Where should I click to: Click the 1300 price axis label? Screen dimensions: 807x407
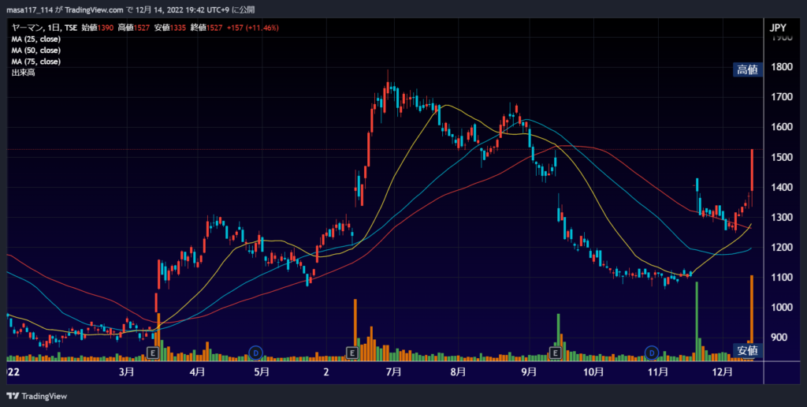[x=781, y=218]
